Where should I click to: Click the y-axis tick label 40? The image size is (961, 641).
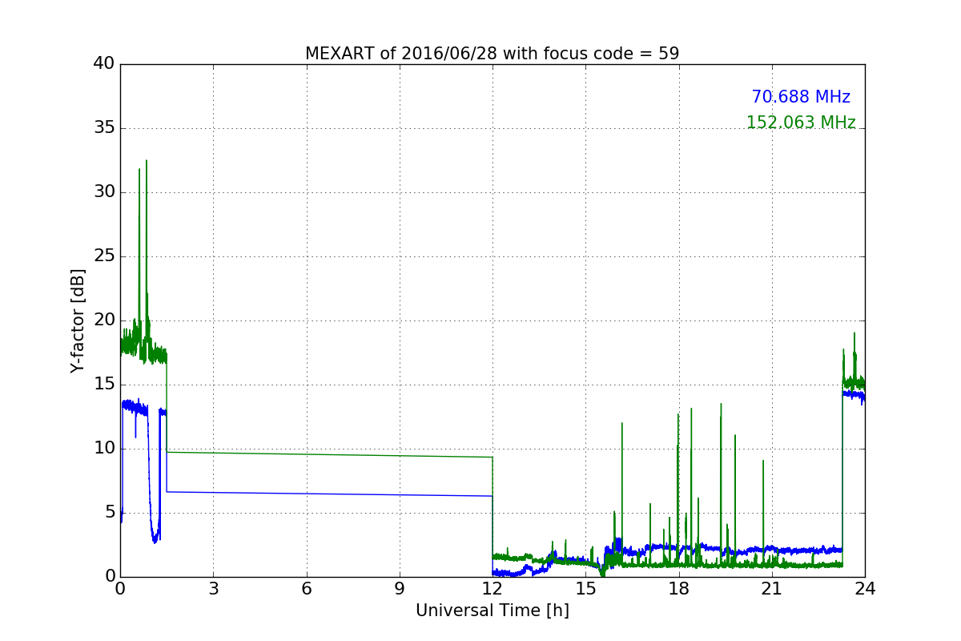click(x=104, y=64)
